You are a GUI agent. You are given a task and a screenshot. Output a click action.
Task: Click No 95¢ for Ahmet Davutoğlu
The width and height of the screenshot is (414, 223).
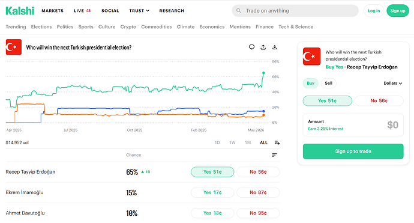[258, 213]
